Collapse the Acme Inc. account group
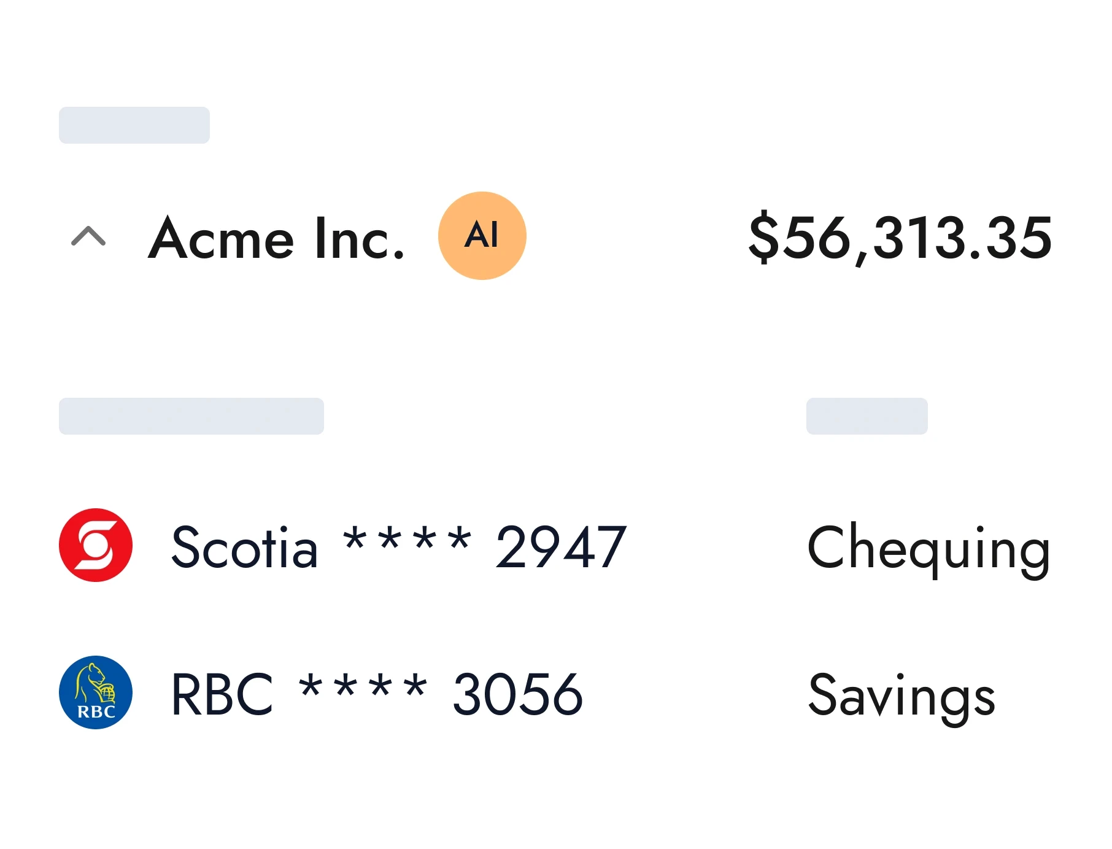1112x849 pixels. tap(89, 236)
